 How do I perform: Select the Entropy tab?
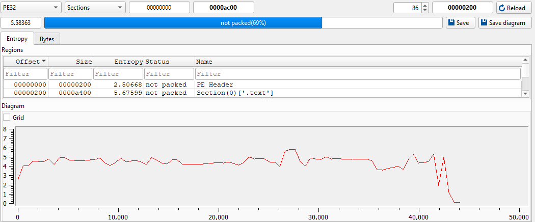pos(17,39)
